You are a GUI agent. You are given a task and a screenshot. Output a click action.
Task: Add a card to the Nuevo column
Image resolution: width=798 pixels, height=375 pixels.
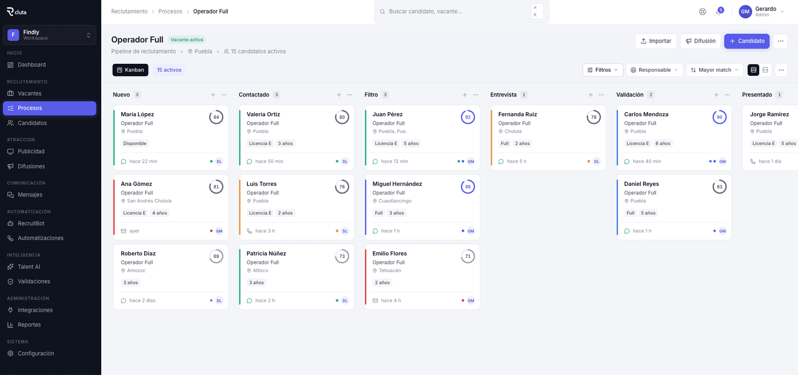213,95
